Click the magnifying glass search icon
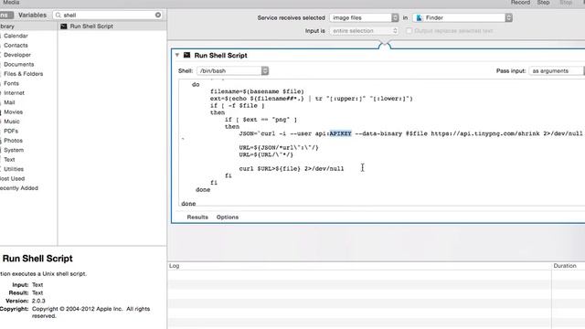The height and width of the screenshot is (329, 585). click(x=58, y=15)
